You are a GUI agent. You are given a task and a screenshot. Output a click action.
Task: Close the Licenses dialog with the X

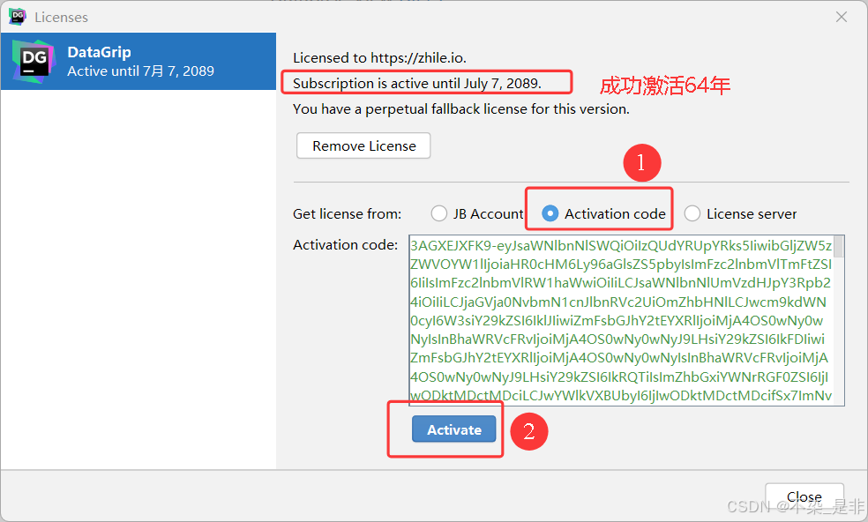point(842,17)
